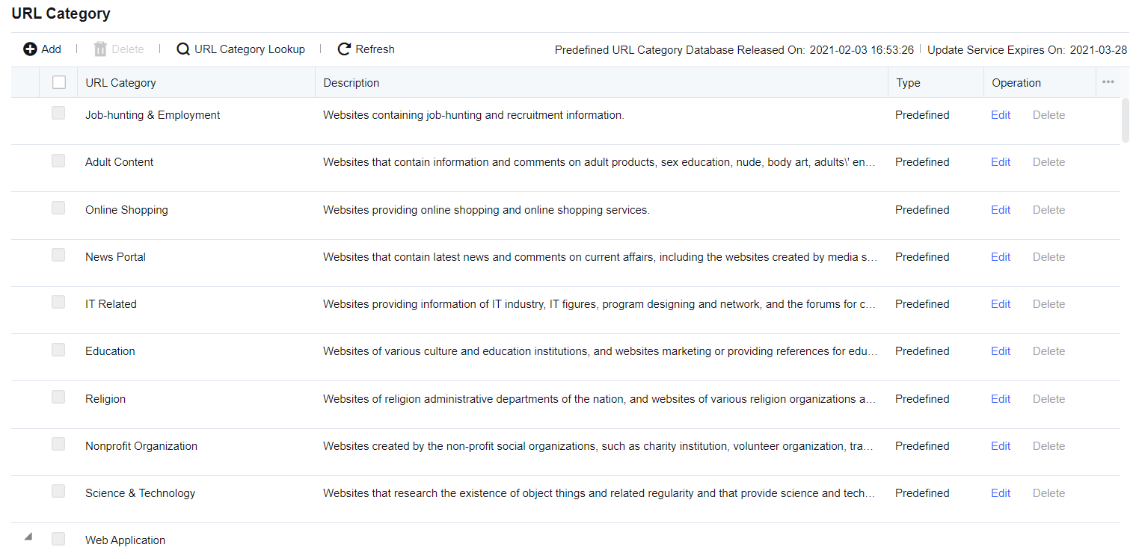Edit the News Portal category
The width and height of the screenshot is (1139, 559).
1001,257
